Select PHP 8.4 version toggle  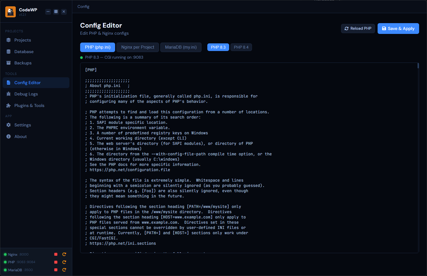pyautogui.click(x=241, y=47)
